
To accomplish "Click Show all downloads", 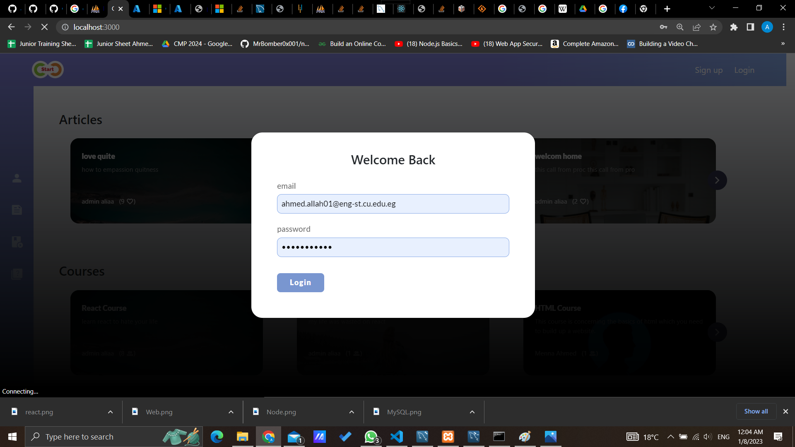I will click(756, 411).
